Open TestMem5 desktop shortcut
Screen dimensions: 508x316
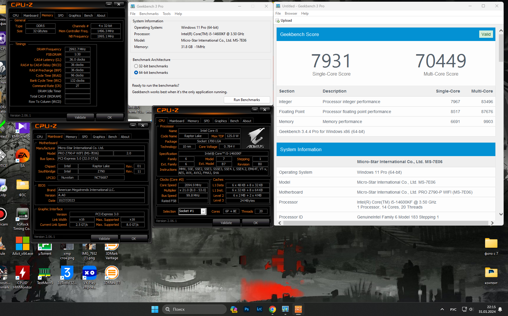click(x=45, y=275)
